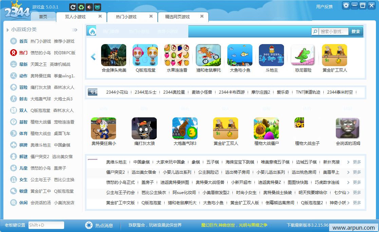This screenshot has width=379, height=232.
Task: Expand 更多 on the 公主与王子约会 row
Action: click(357, 192)
